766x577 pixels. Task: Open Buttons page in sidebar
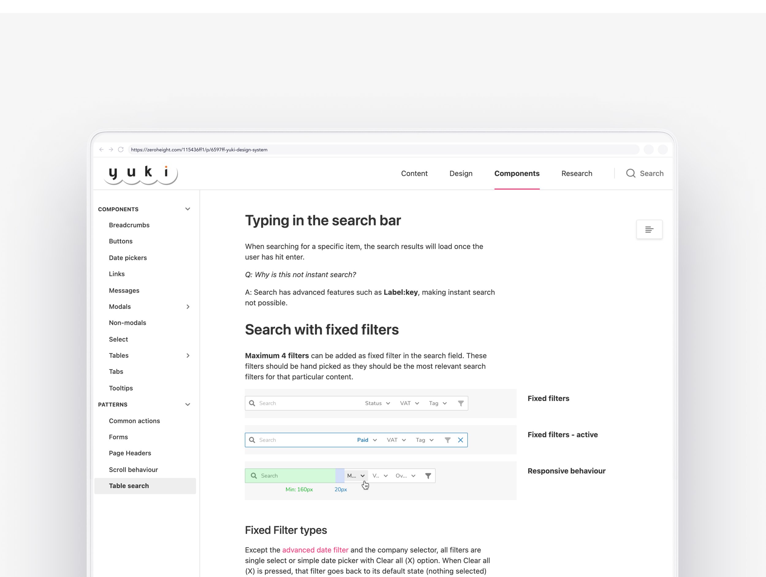[x=120, y=241]
